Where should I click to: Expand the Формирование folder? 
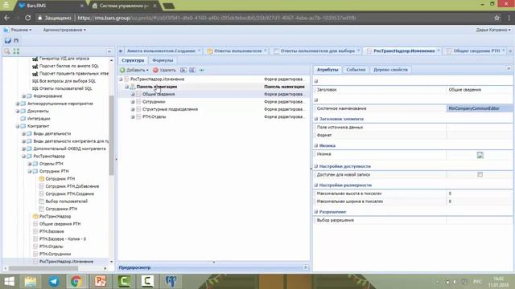(x=23, y=96)
